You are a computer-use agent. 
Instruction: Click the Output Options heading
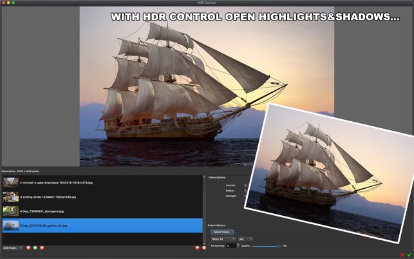pos(216,225)
